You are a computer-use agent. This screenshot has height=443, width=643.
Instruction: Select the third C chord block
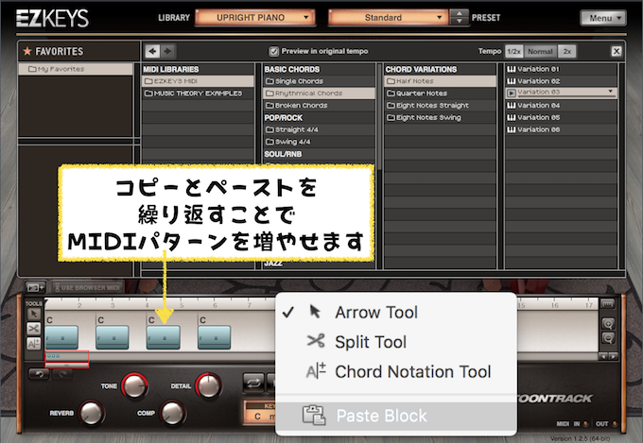tap(164, 337)
